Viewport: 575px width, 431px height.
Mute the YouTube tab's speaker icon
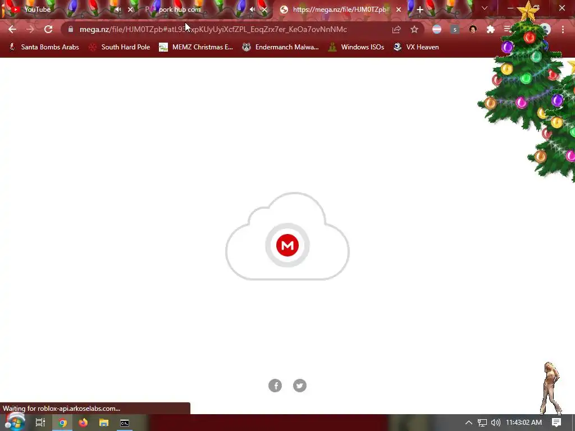click(x=118, y=10)
